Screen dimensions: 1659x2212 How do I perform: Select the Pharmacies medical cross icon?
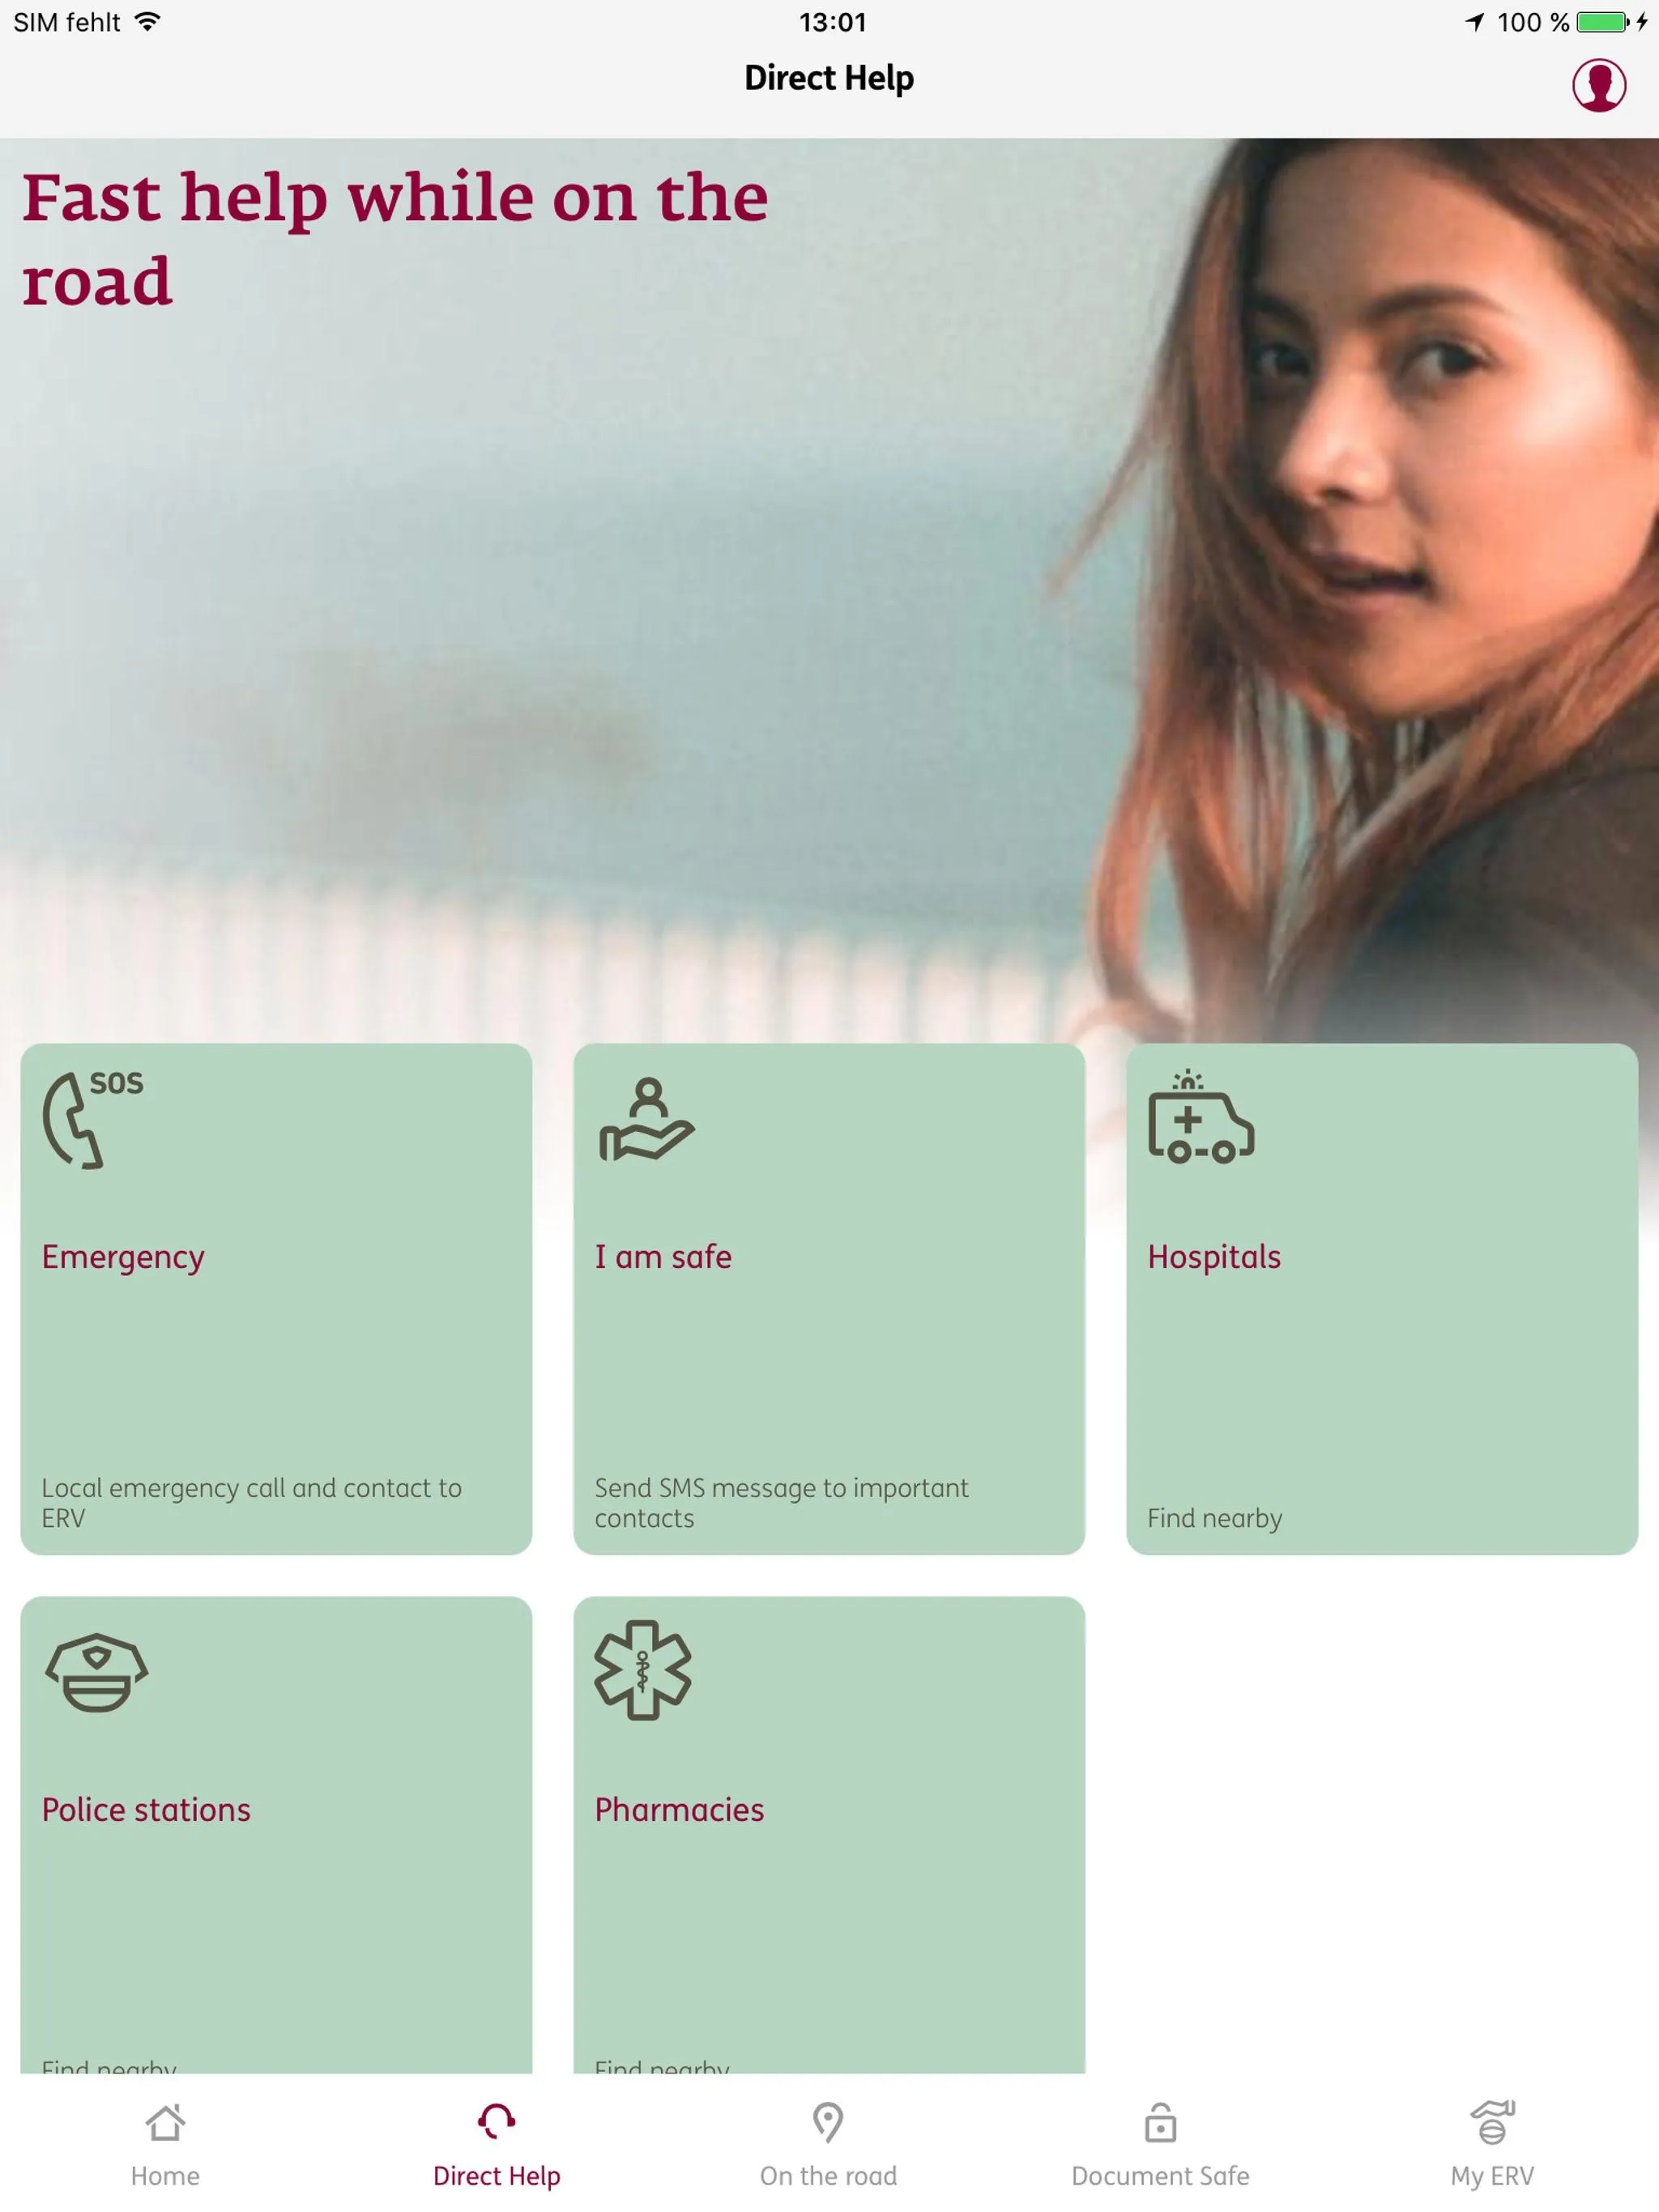645,1667
